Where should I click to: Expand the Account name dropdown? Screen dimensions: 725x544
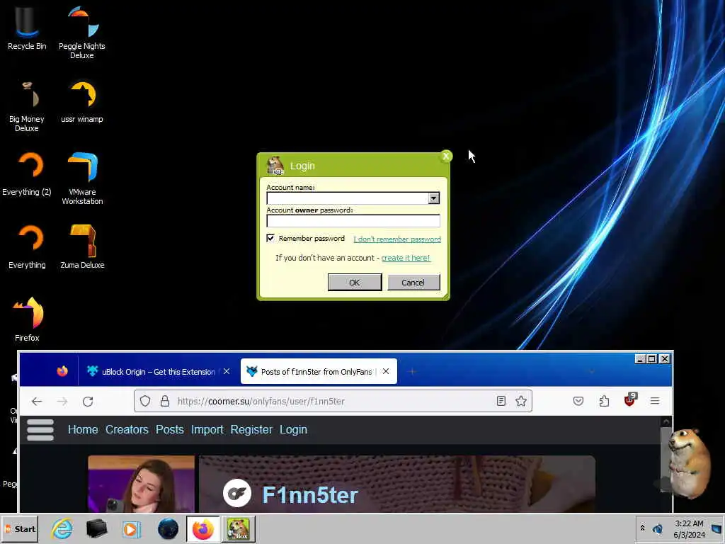coord(433,198)
